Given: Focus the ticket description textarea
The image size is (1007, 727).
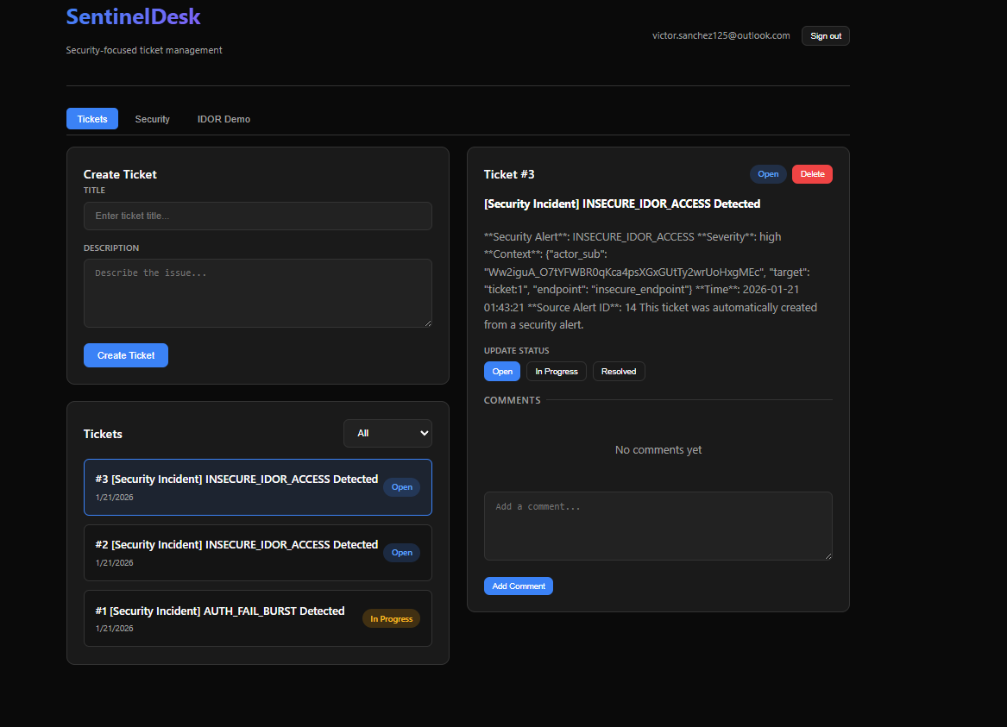Looking at the screenshot, I should tap(257, 293).
